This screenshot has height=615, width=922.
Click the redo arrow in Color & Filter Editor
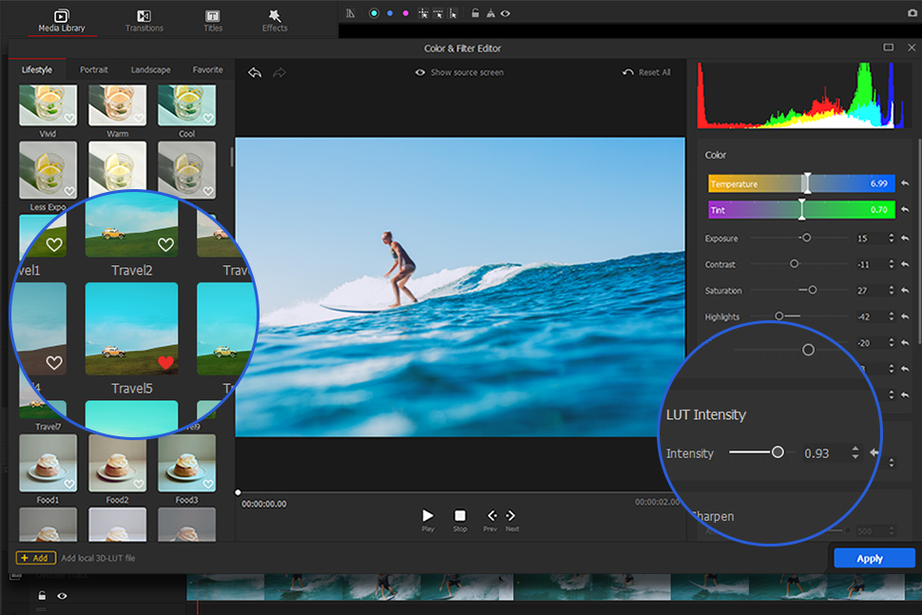point(278,71)
